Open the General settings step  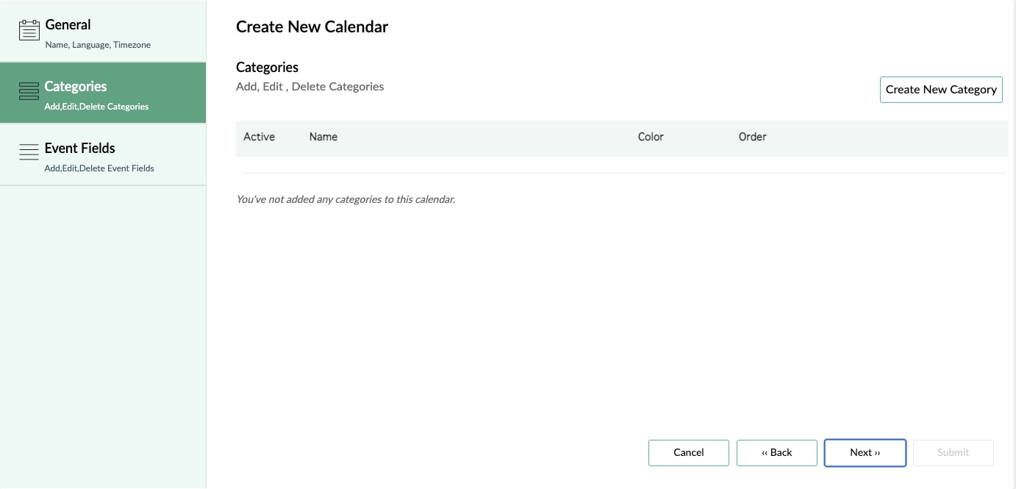pos(68,24)
